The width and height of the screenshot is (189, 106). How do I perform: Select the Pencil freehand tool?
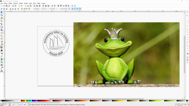coord(1,42)
